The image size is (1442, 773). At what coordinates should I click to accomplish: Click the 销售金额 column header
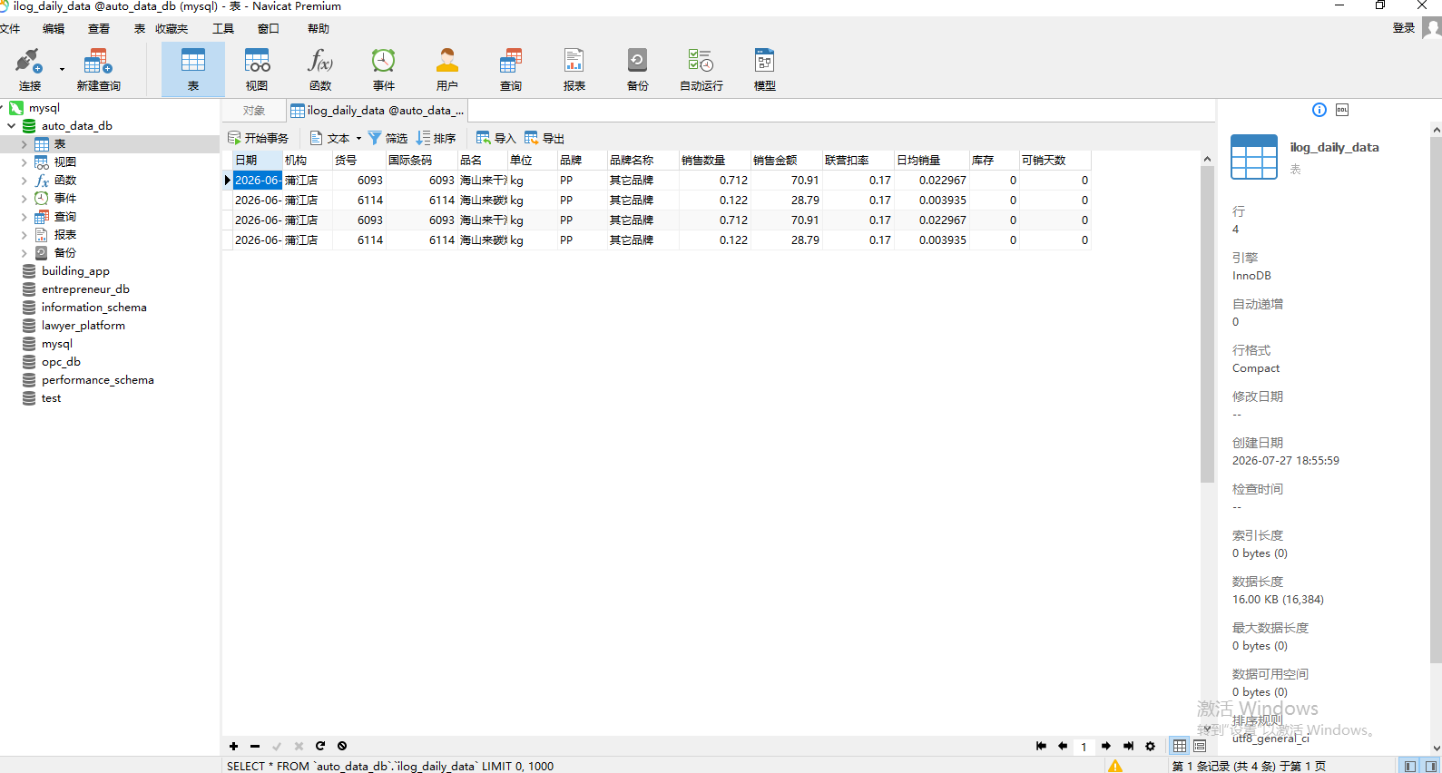click(x=786, y=161)
